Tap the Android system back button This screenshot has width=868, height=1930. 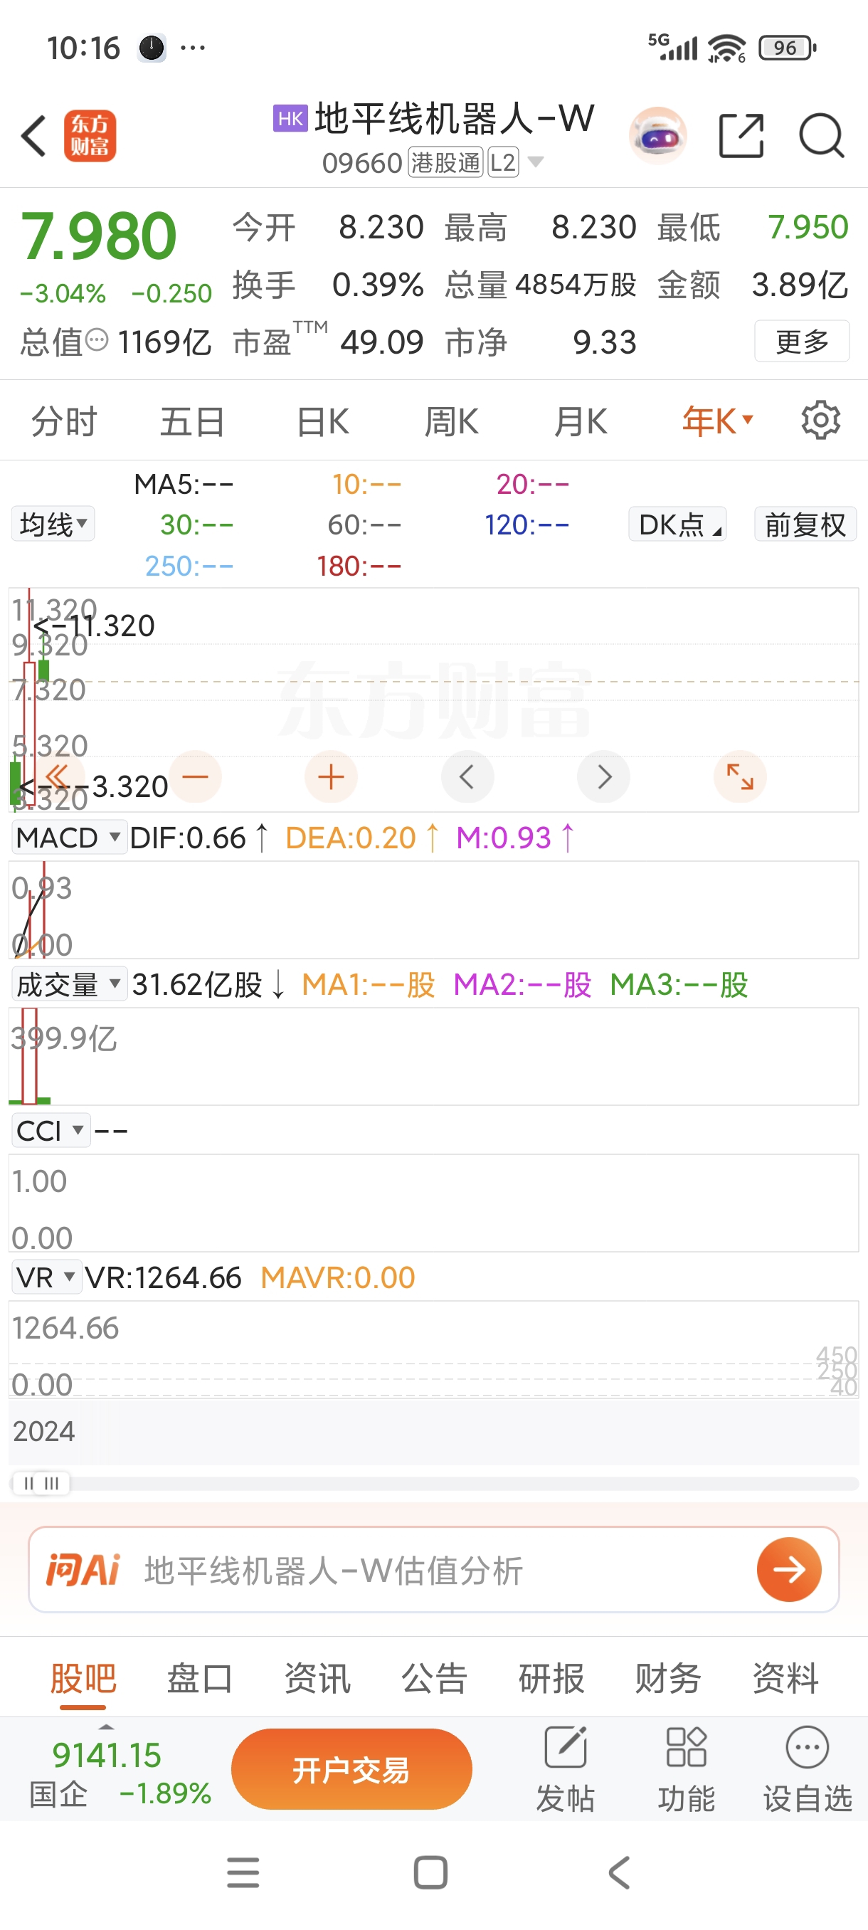pos(620,1872)
